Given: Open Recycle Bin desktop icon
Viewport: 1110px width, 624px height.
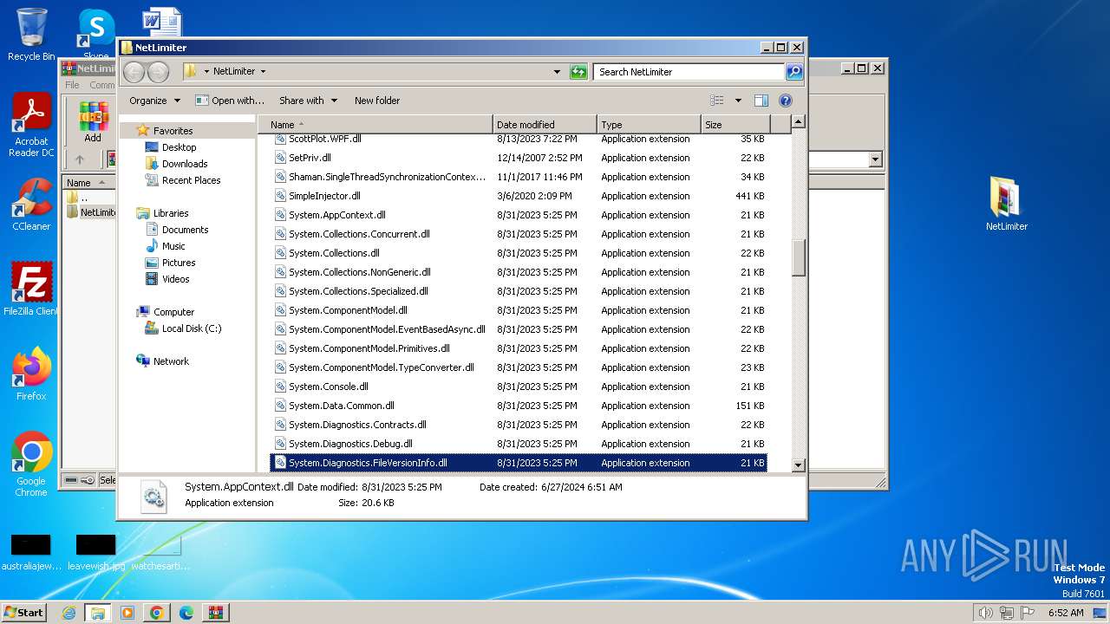Looking at the screenshot, I should (x=31, y=35).
